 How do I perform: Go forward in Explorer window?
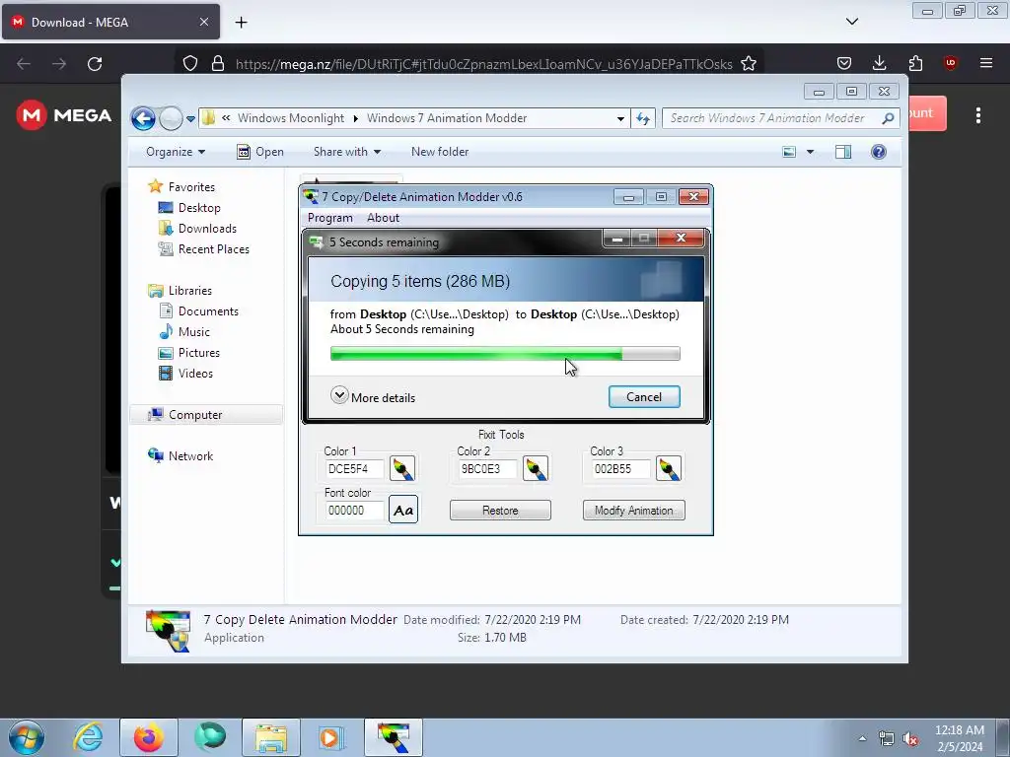pos(171,118)
